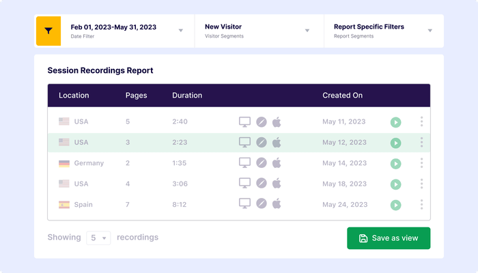Image resolution: width=478 pixels, height=273 pixels.
Task: Click the yellow filter funnel icon
Action: tap(48, 31)
